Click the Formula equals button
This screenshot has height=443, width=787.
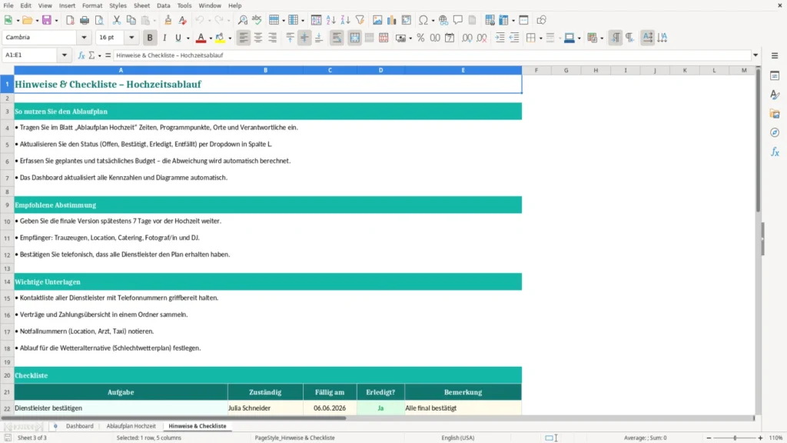point(108,55)
